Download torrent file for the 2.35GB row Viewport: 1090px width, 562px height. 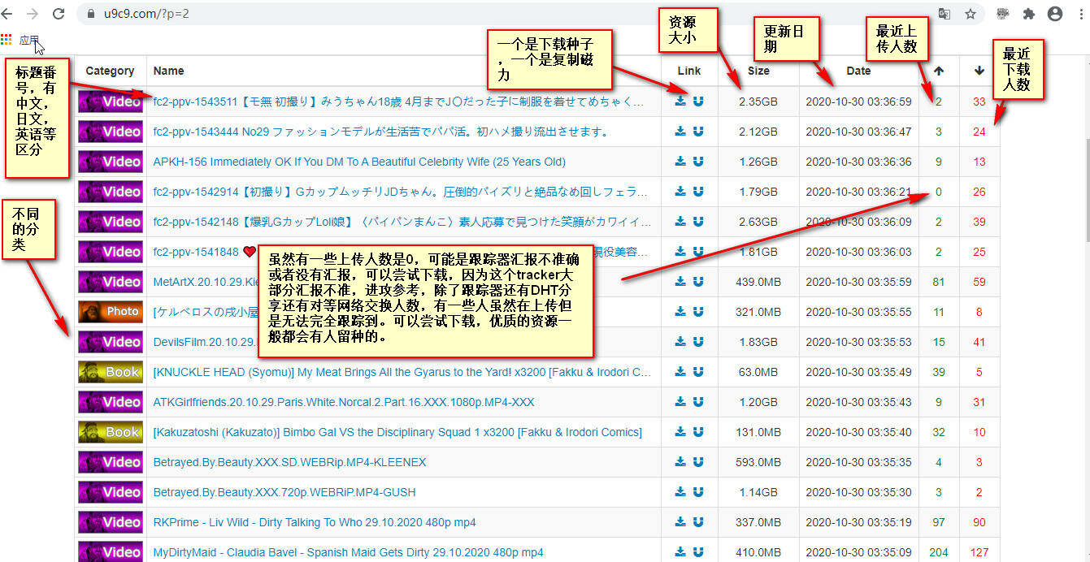(x=680, y=102)
